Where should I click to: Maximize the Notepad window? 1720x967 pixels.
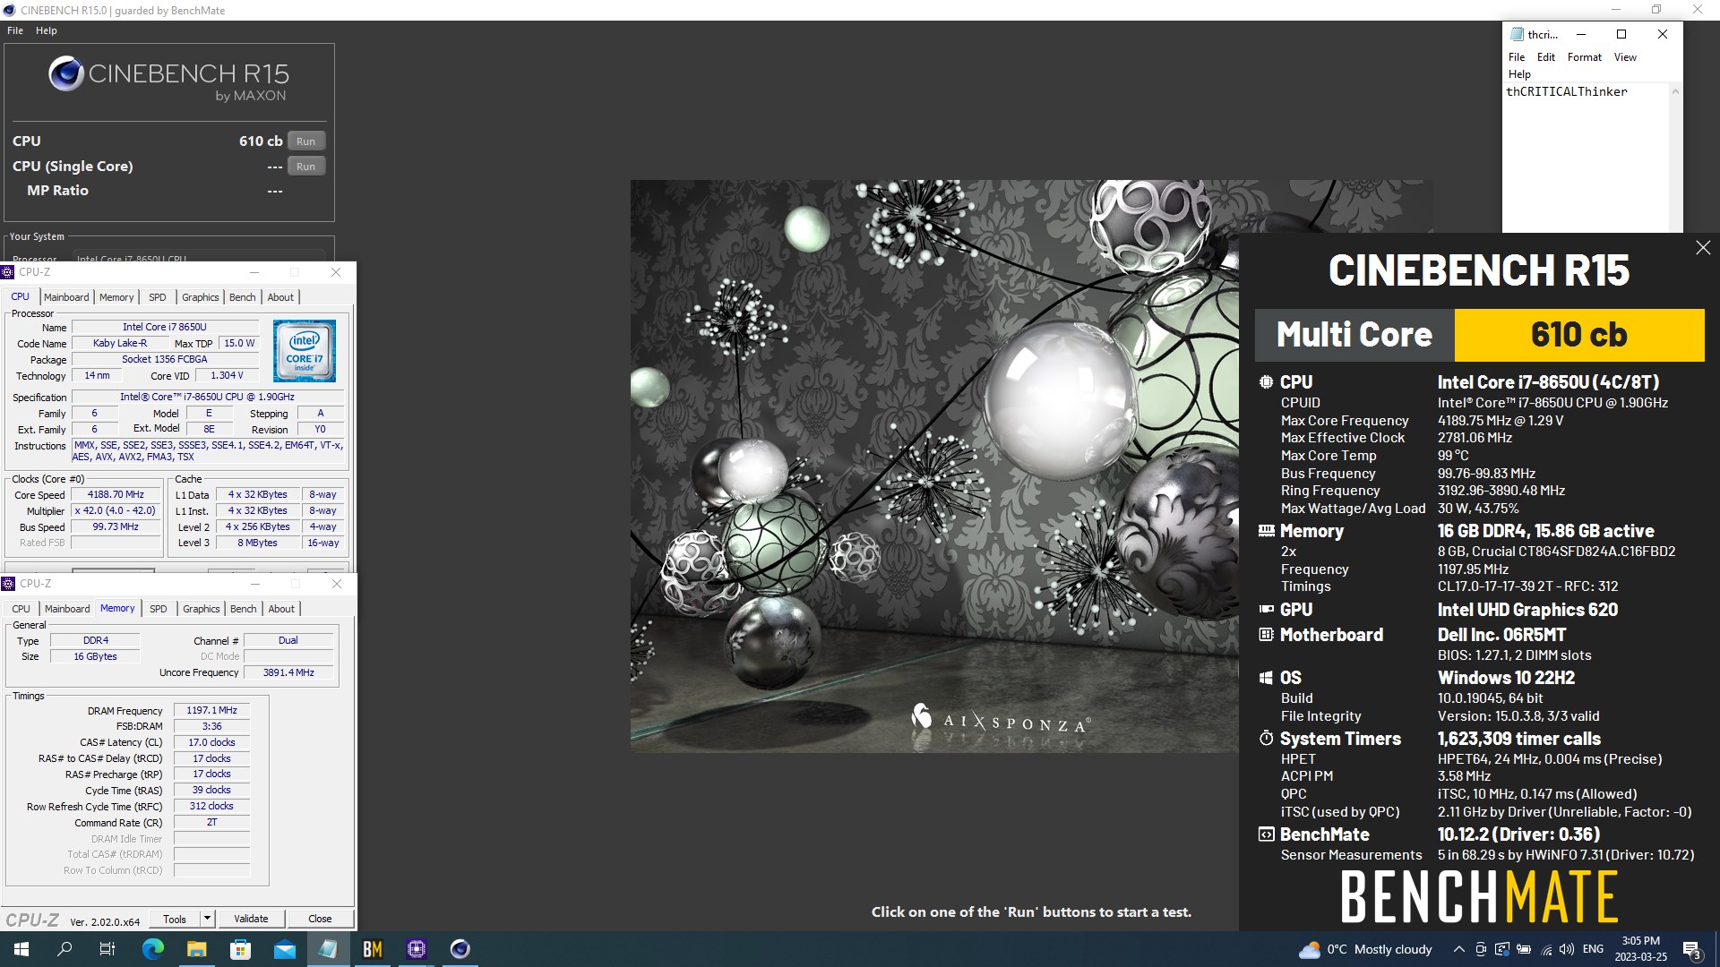click(1621, 34)
